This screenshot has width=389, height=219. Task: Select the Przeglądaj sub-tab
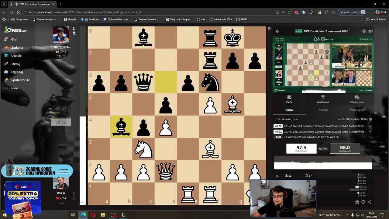click(x=357, y=110)
